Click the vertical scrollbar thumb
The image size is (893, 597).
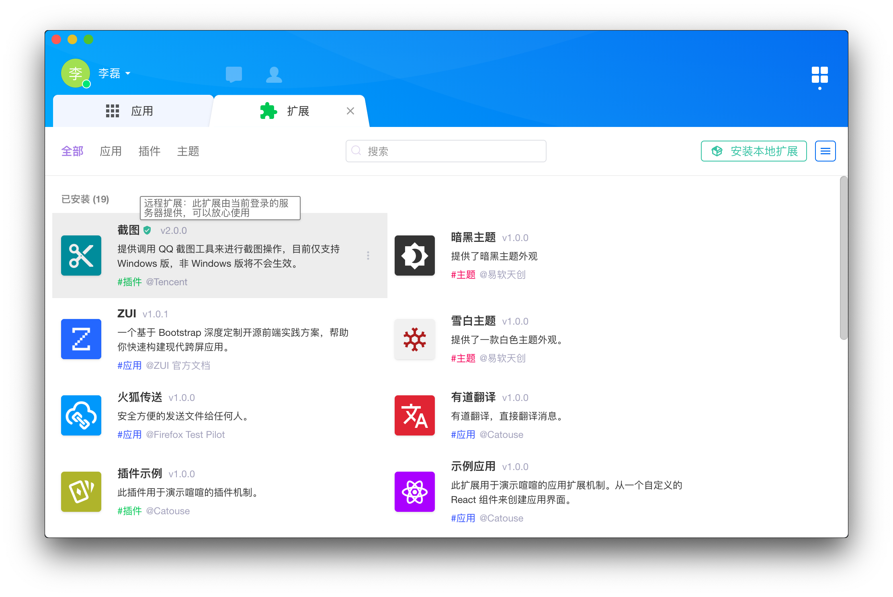(x=843, y=257)
